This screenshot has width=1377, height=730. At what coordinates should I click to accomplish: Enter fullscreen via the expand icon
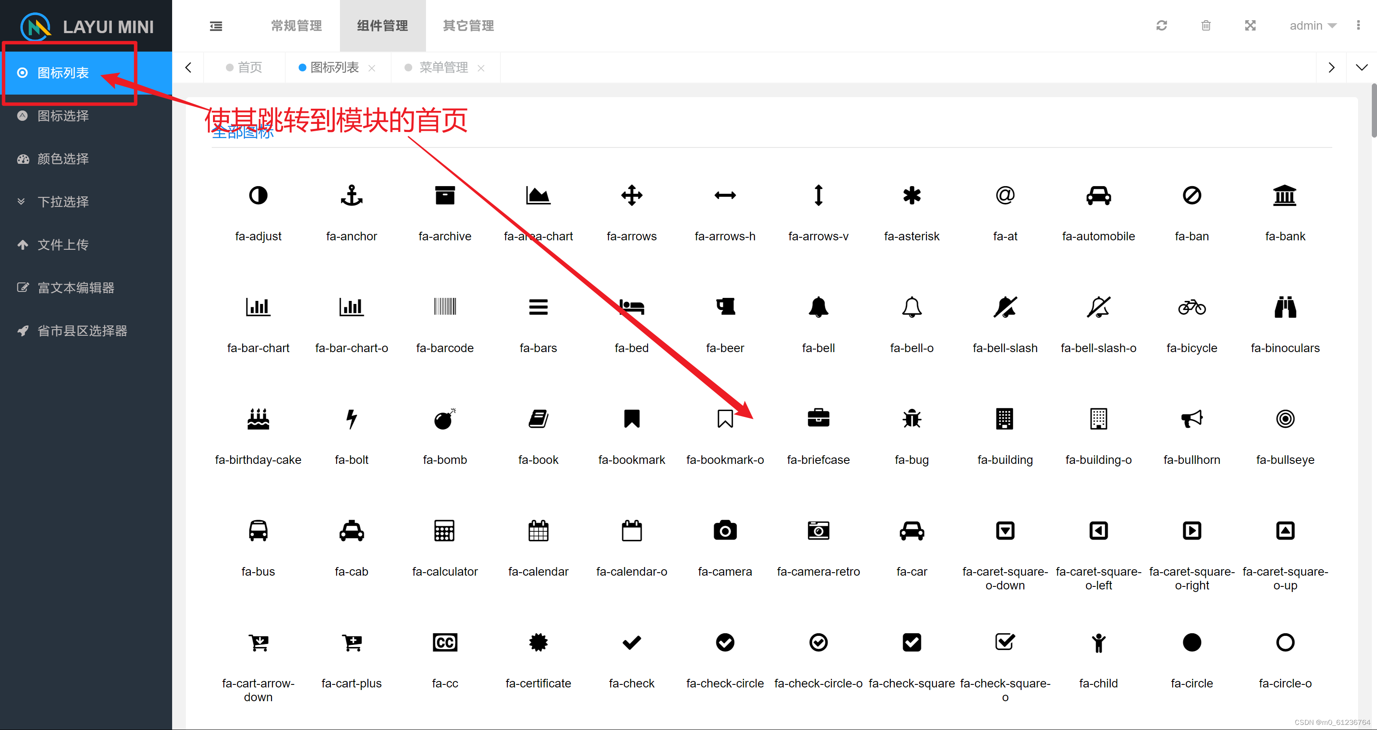pos(1250,25)
